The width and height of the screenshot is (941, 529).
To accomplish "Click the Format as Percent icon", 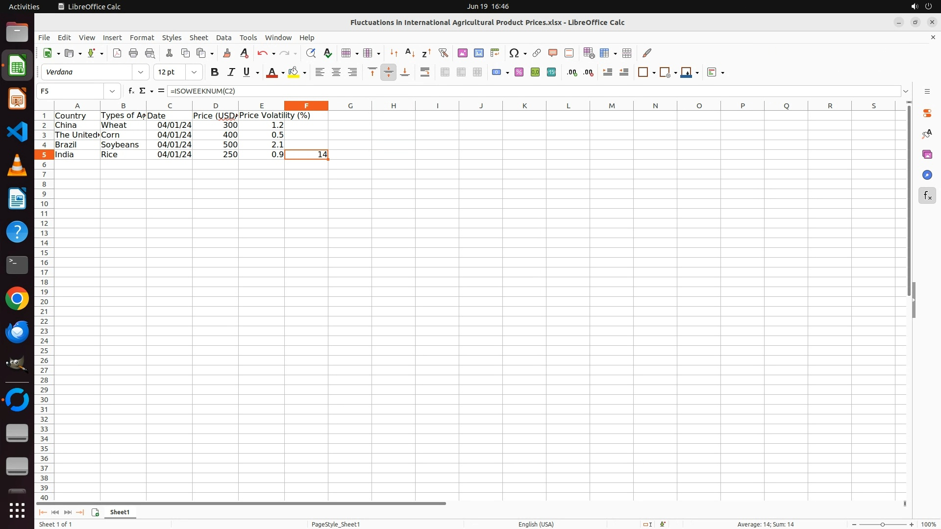I will (519, 72).
